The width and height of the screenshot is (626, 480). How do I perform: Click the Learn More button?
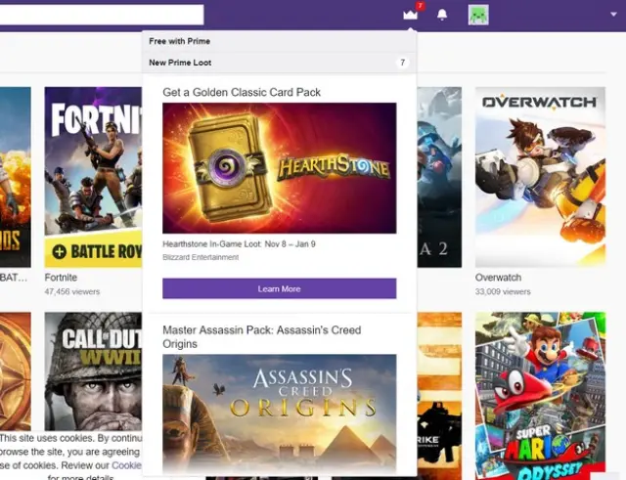coord(279,288)
